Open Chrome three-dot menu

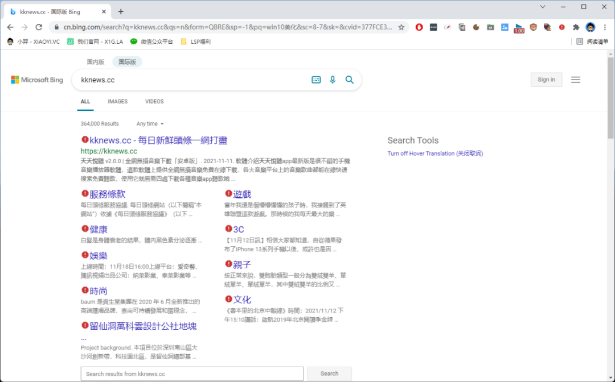click(x=605, y=27)
